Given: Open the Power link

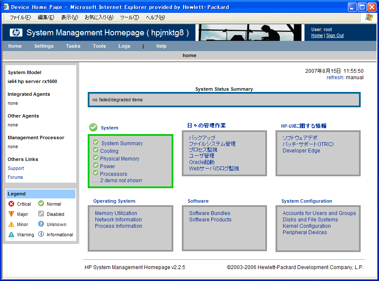Looking at the screenshot, I should [108, 166].
